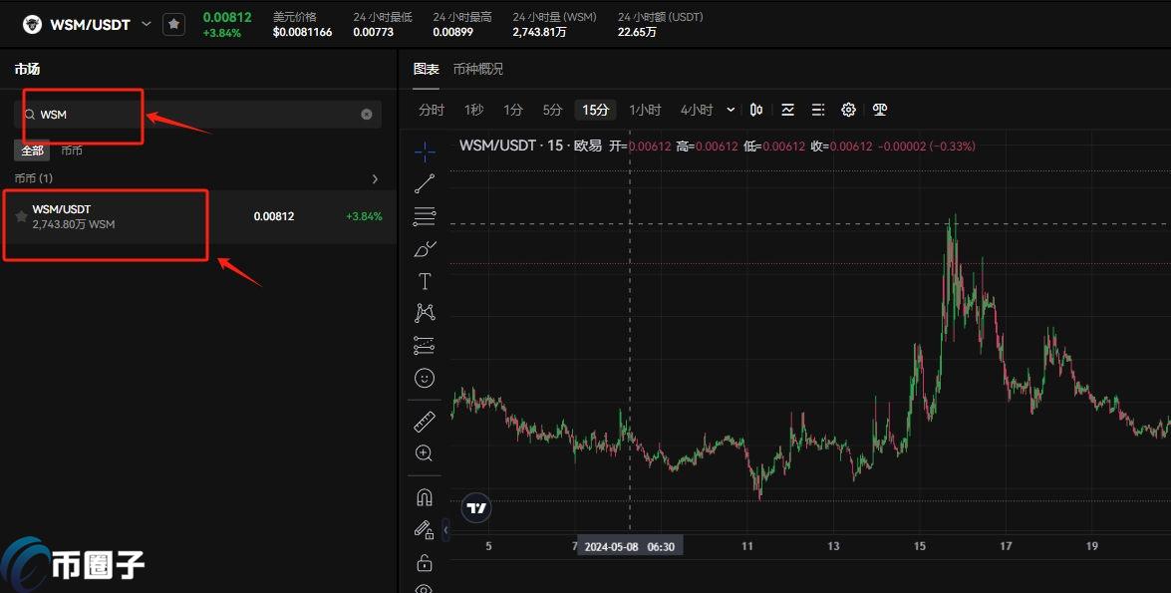Expand more time intervals dropdown

coord(731,110)
